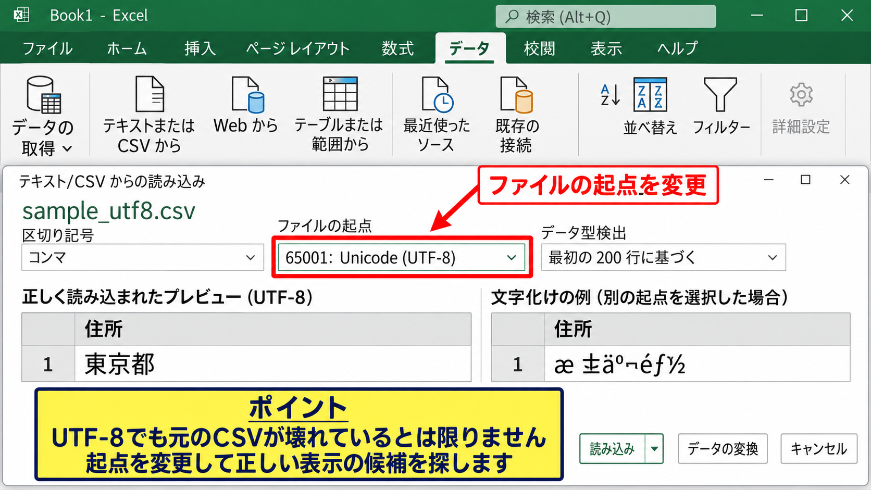This screenshot has width=871, height=490.
Task: Open the データの取得 (Get Data) icon
Action: (44, 95)
